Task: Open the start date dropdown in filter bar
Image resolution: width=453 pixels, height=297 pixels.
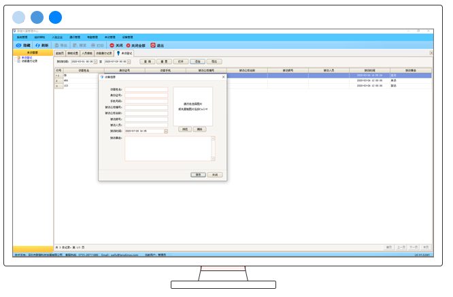Action: (x=96, y=61)
